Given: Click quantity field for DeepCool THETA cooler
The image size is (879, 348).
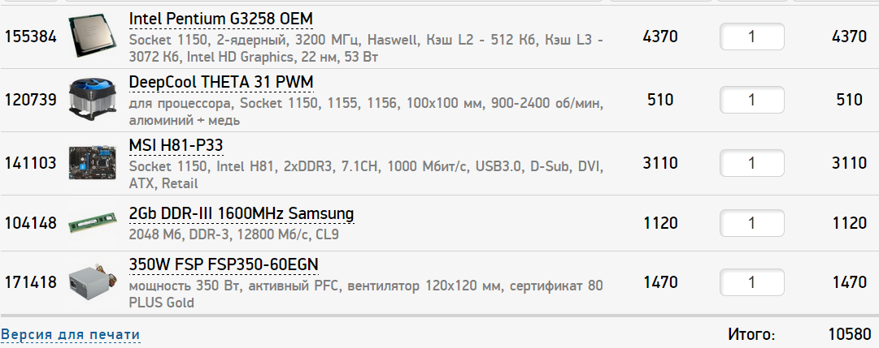Looking at the screenshot, I should coord(751,100).
